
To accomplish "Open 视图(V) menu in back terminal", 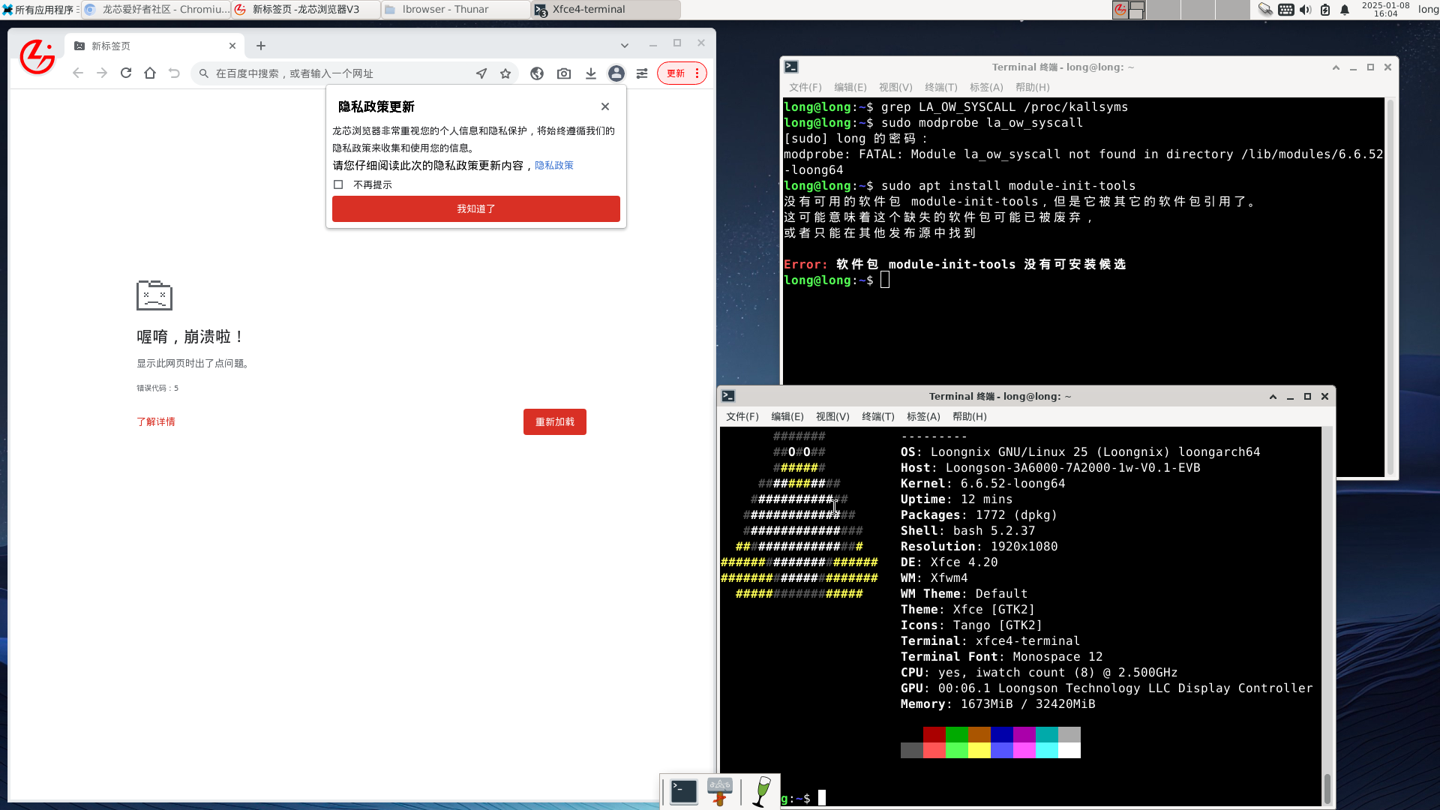I will click(x=895, y=87).
